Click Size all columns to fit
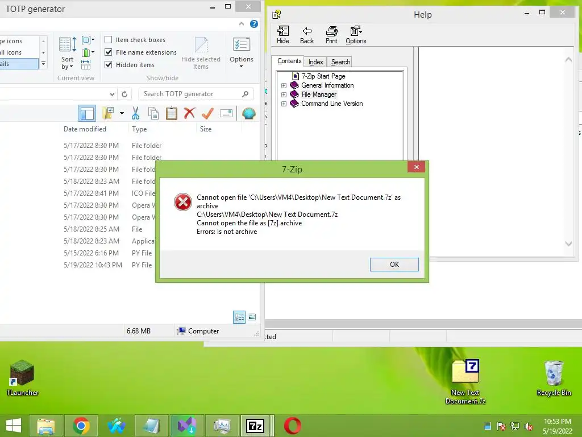The width and height of the screenshot is (582, 437). tap(86, 65)
